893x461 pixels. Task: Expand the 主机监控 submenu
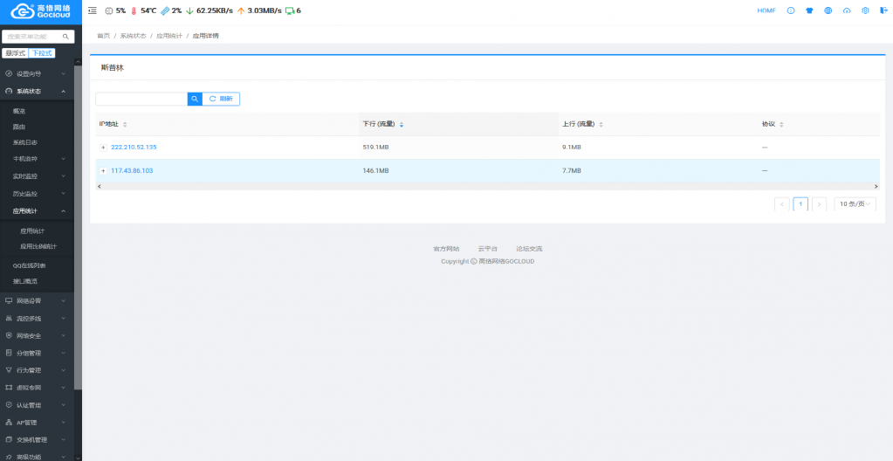point(37,158)
